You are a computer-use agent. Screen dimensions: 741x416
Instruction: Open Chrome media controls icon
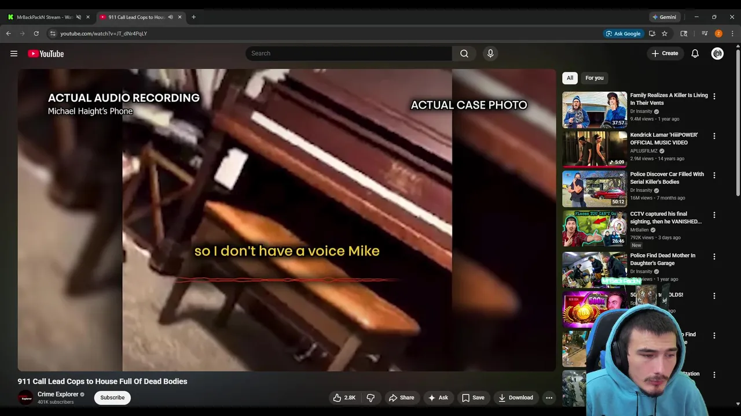click(x=705, y=34)
